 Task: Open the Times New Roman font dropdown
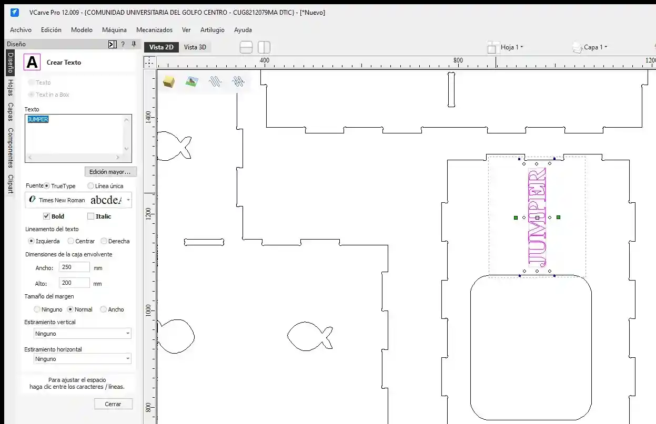[x=128, y=200]
